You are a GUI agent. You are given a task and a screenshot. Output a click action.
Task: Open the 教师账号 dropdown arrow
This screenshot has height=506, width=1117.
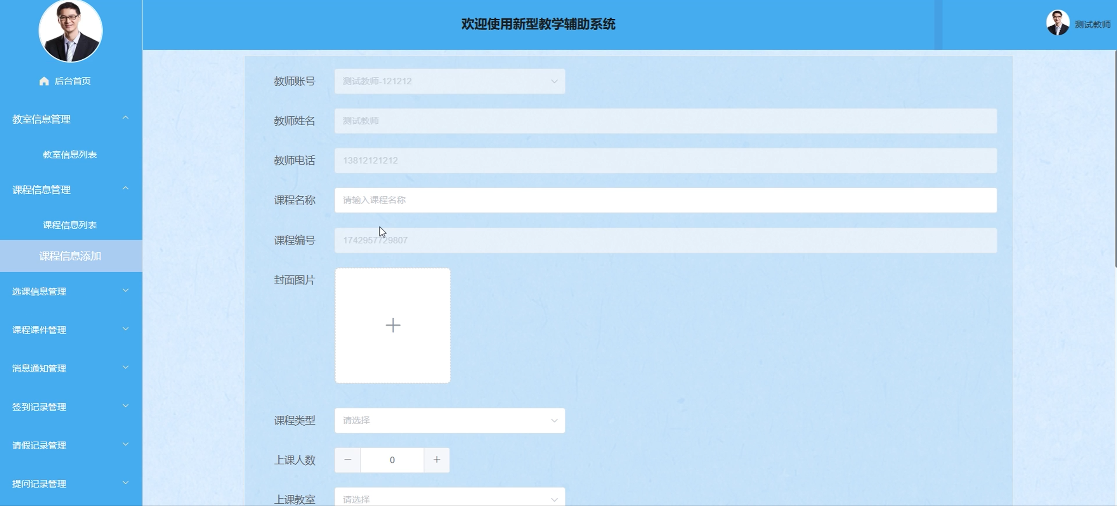coord(554,81)
